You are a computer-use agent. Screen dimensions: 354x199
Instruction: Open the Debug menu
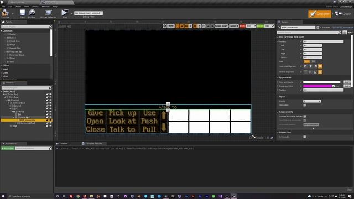pyautogui.click(x=35, y=7)
